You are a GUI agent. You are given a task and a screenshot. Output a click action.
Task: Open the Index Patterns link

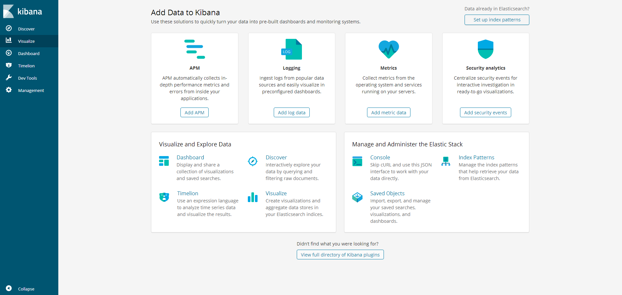point(477,157)
